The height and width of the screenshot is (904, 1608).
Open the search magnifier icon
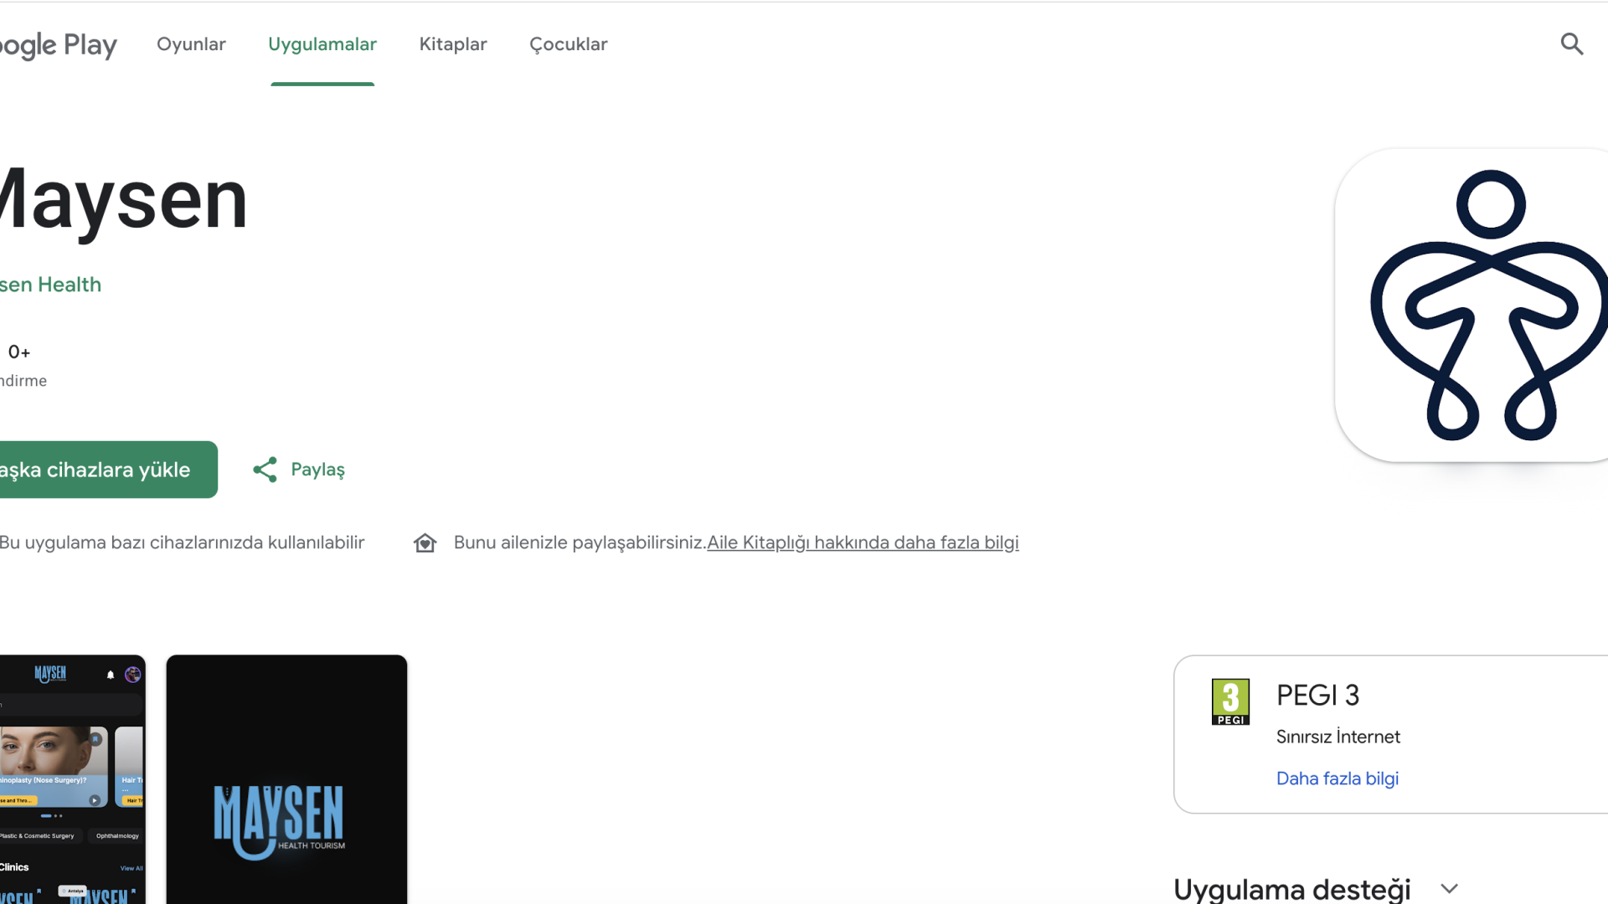pyautogui.click(x=1572, y=44)
